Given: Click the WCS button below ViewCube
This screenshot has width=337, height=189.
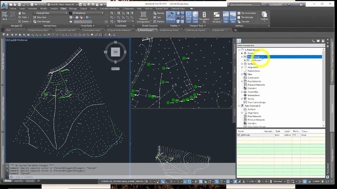Looking at the screenshot, I should tap(115, 69).
